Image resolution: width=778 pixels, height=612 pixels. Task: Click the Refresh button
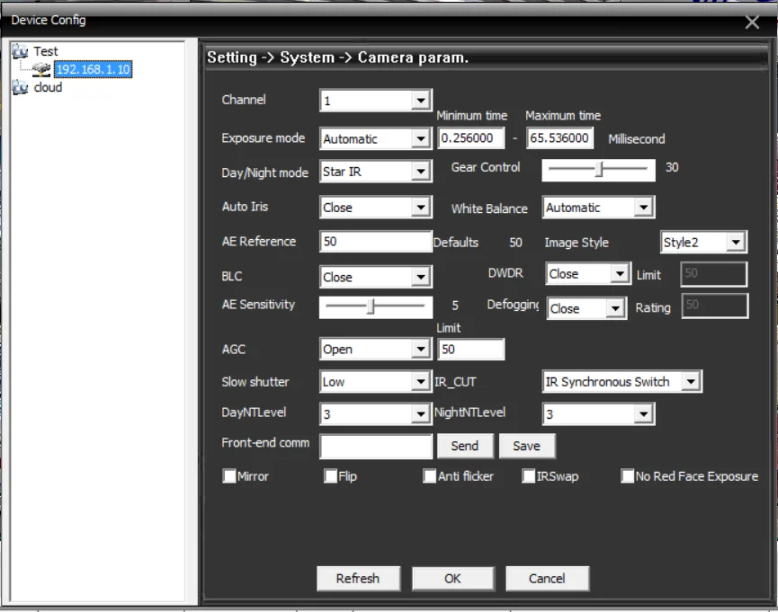357,579
